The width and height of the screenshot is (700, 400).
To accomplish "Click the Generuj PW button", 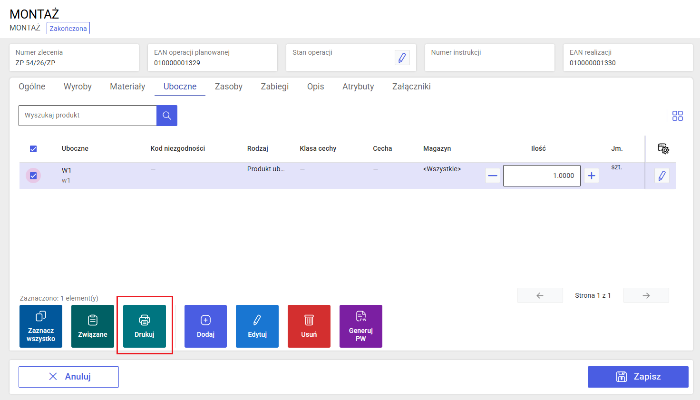I will click(361, 326).
